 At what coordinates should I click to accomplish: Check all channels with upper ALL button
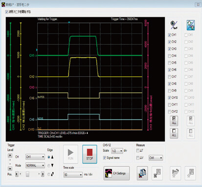tap(174, 121)
